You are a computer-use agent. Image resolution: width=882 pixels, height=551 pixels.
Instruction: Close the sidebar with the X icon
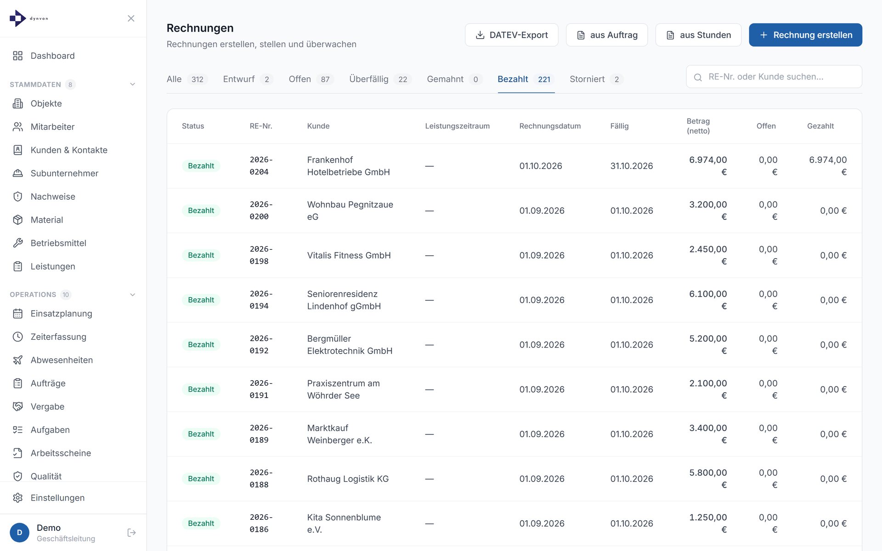pyautogui.click(x=131, y=18)
